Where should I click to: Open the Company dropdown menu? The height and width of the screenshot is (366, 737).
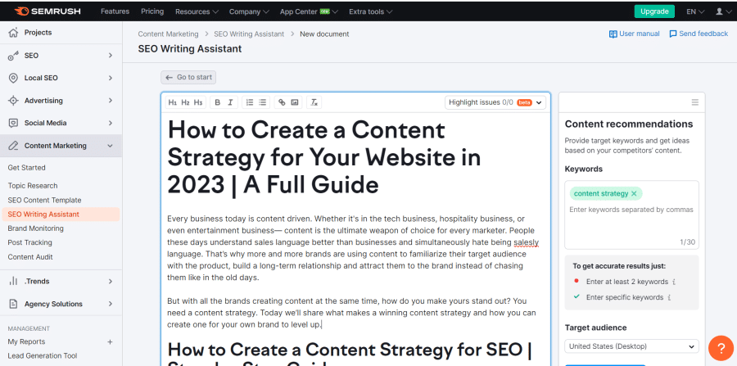(x=249, y=11)
